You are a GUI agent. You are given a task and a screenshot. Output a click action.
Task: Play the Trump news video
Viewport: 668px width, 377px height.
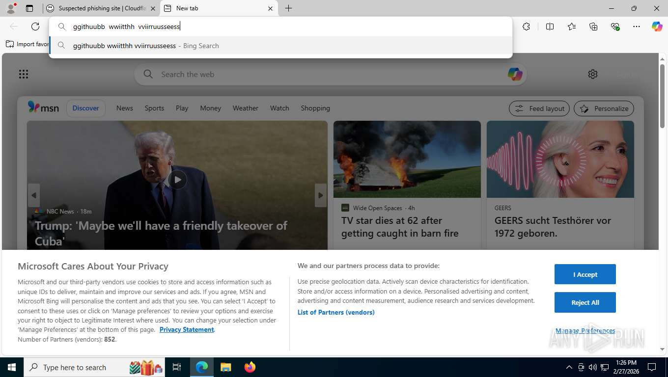tap(177, 180)
